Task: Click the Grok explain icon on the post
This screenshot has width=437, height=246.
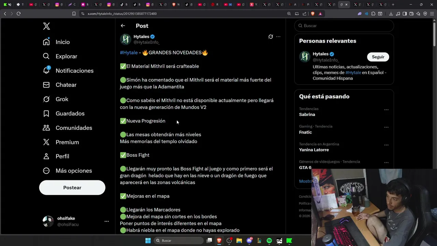Action: point(271,37)
